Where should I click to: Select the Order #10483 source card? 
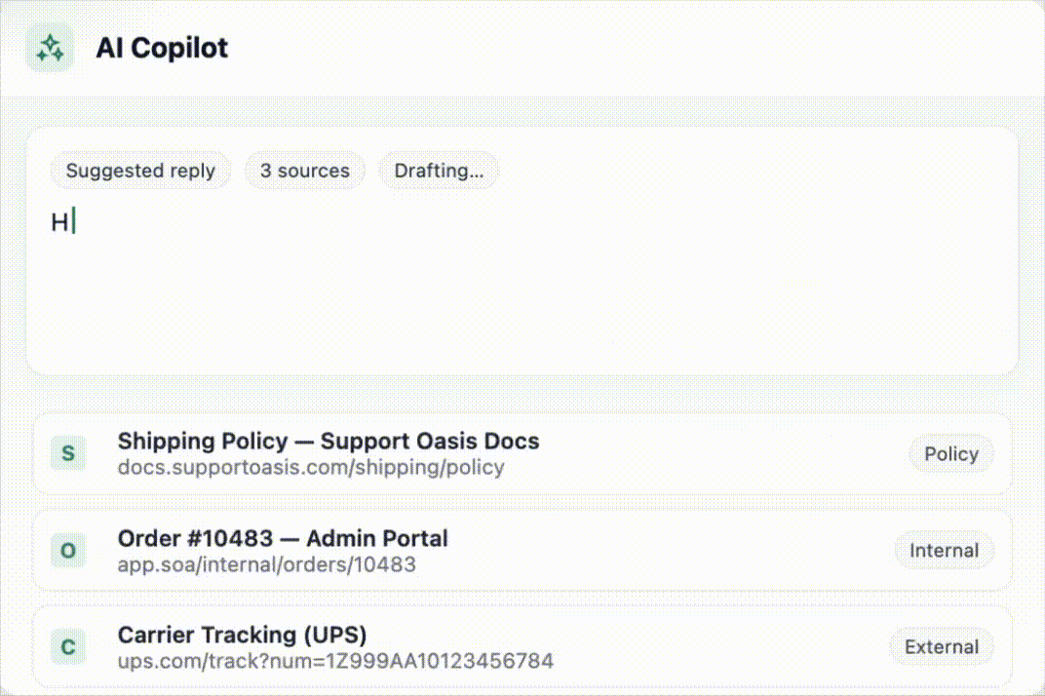pyautogui.click(x=522, y=550)
